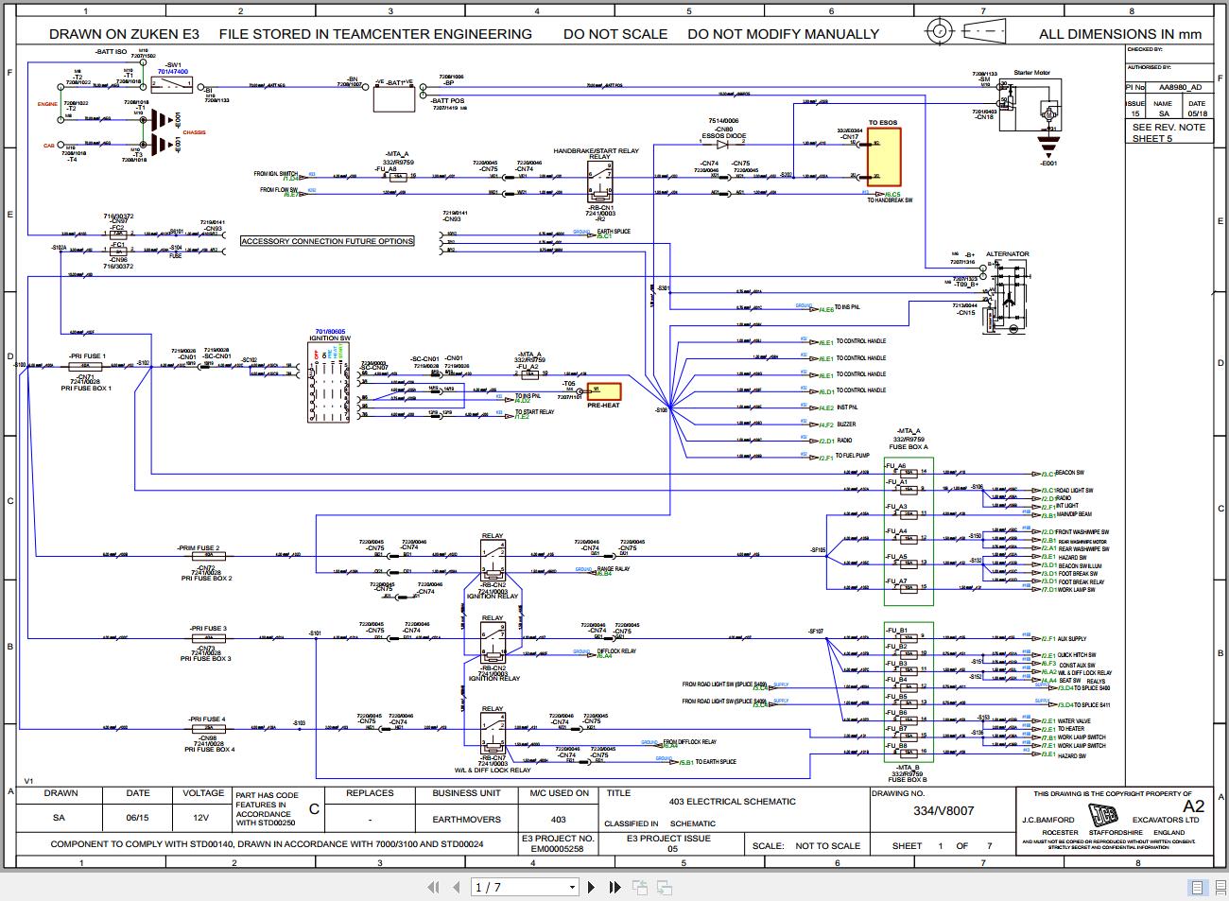This screenshot has height=901, width=1229.
Task: Toggle single page view mode
Action: point(1197,888)
